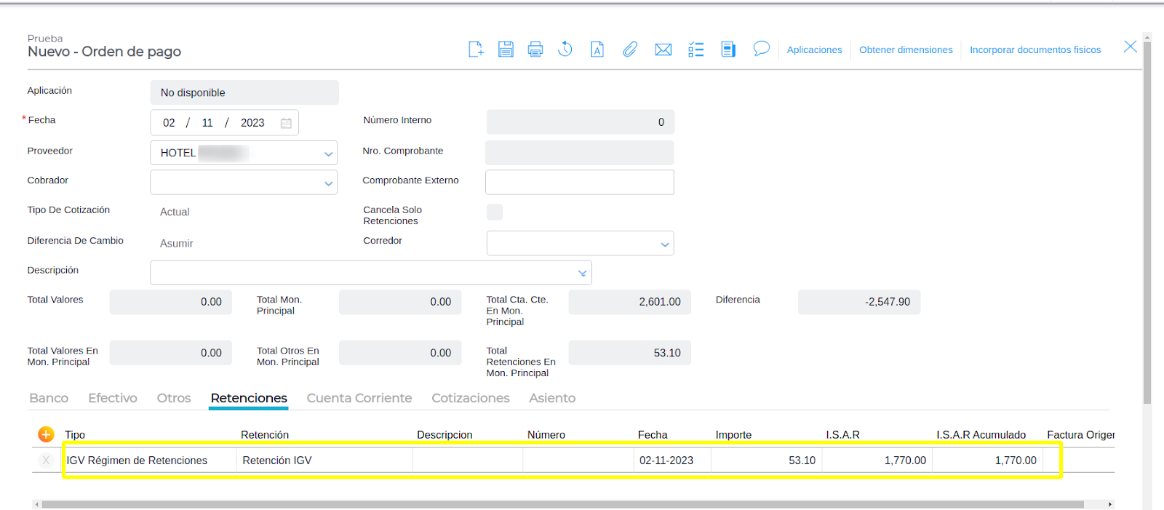Click the envelope email icon

tap(663, 49)
